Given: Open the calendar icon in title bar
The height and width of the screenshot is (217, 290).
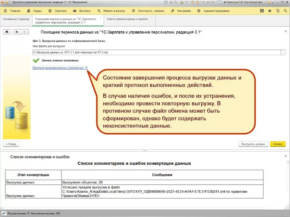Looking at the screenshot, I should coord(197,2).
